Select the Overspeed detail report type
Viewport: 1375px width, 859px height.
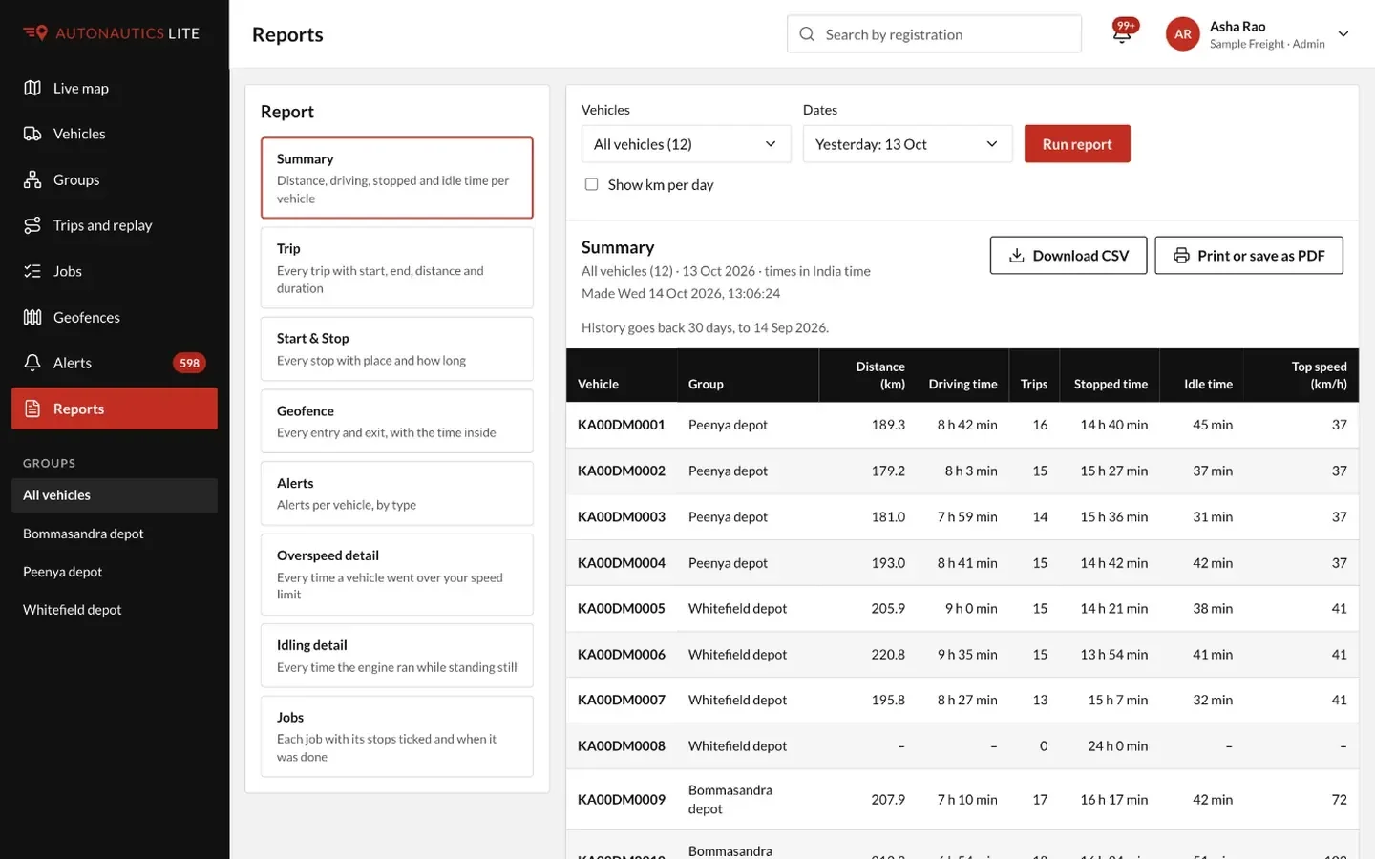click(397, 575)
